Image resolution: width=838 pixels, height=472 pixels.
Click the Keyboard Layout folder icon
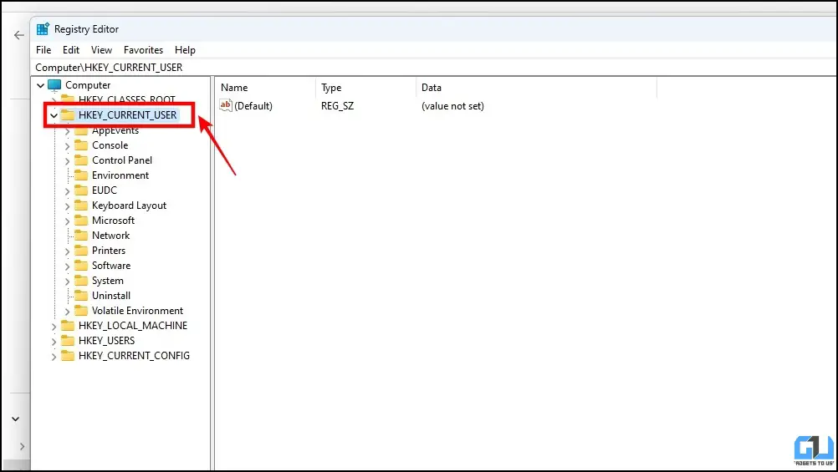[80, 205]
